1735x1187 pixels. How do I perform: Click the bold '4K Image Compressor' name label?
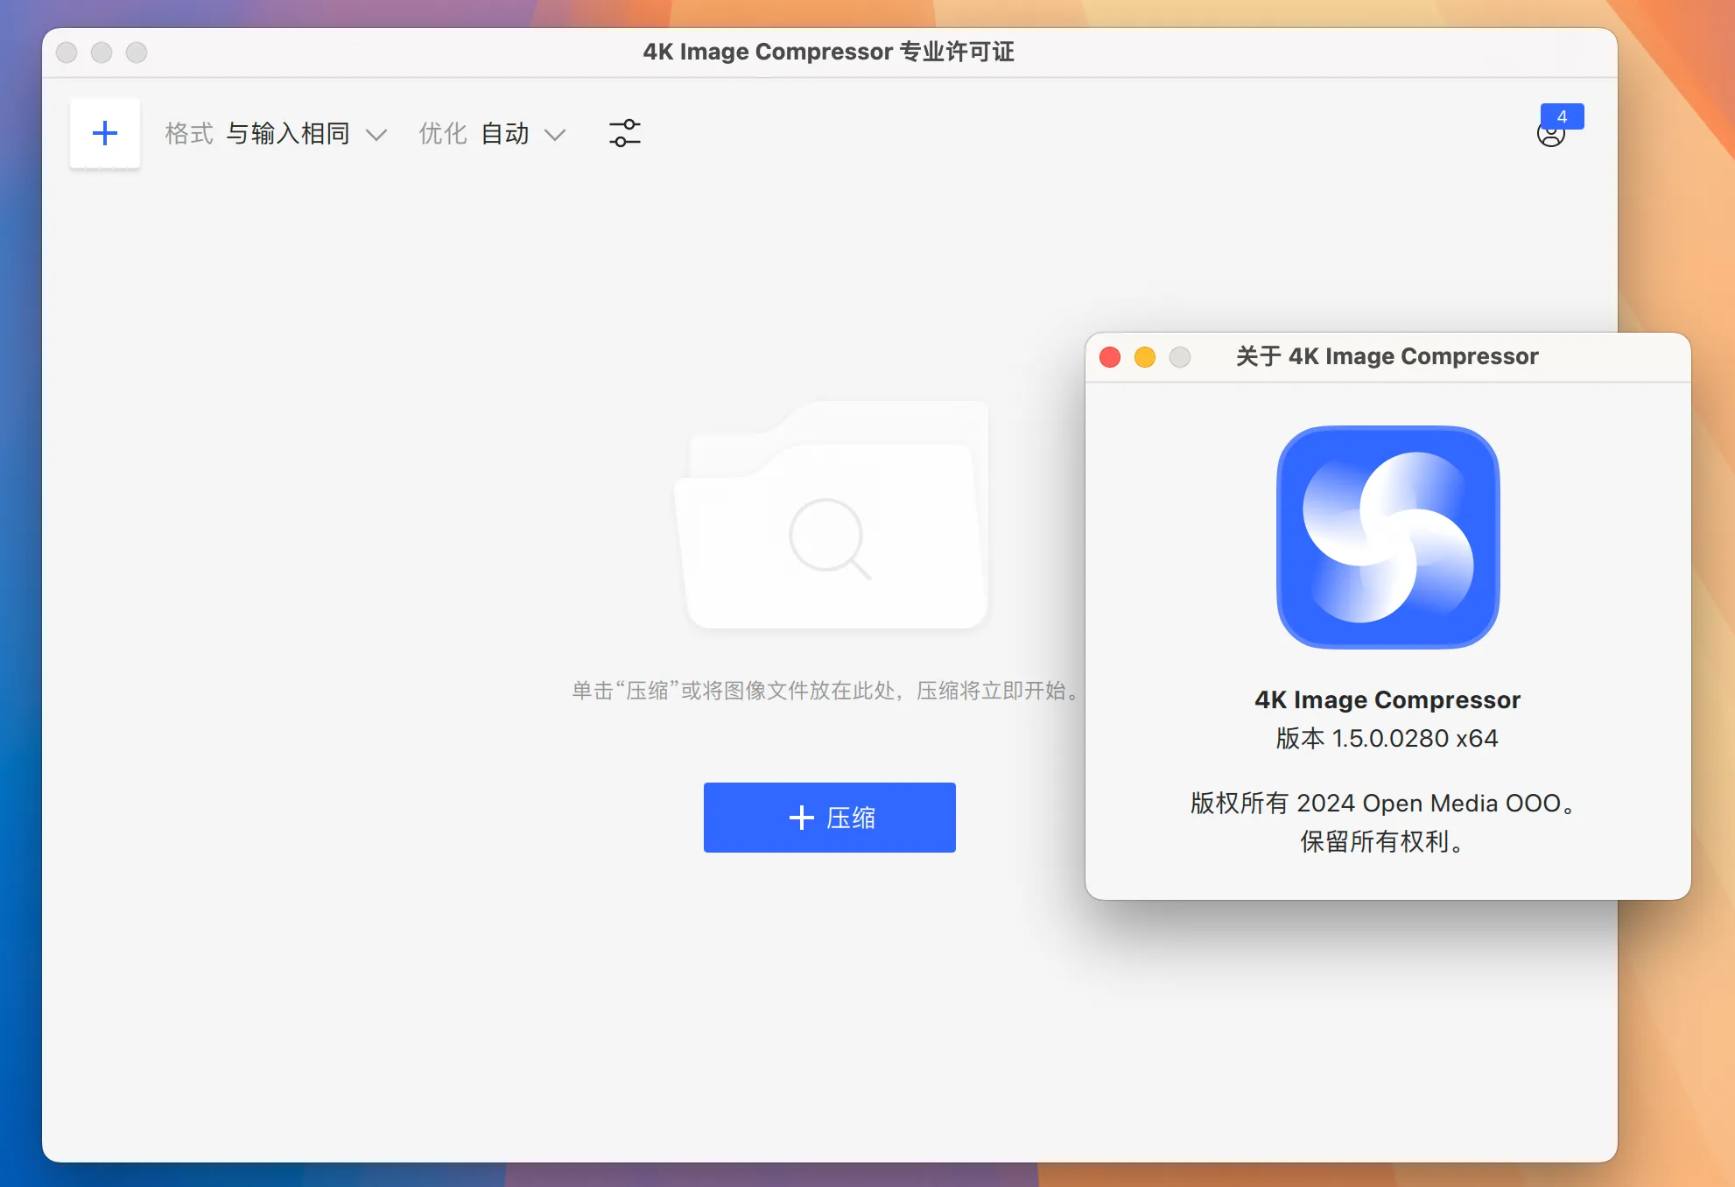pos(1387,700)
